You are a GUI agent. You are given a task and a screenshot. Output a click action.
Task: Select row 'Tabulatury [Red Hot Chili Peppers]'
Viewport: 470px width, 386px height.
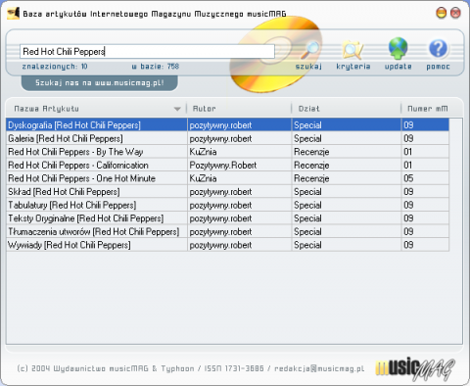tap(227, 205)
